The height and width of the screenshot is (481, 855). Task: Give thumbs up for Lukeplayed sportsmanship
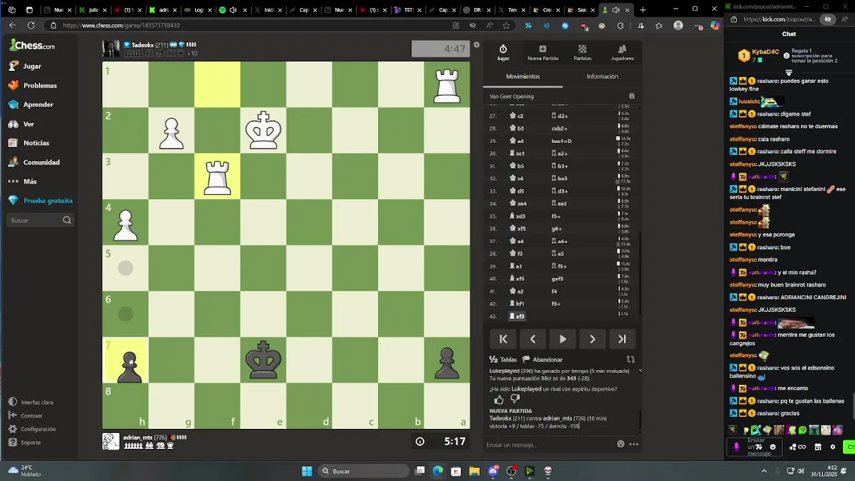pyautogui.click(x=499, y=399)
